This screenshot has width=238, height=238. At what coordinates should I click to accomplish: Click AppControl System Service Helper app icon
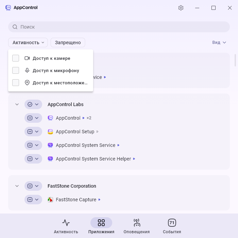50,159
